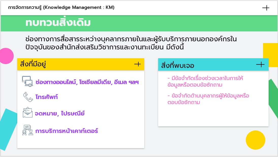Click the green slanted rectangle shape
278x157 pixels.
273,99
